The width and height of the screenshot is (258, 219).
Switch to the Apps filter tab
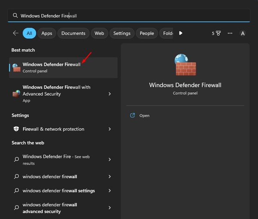point(47,33)
